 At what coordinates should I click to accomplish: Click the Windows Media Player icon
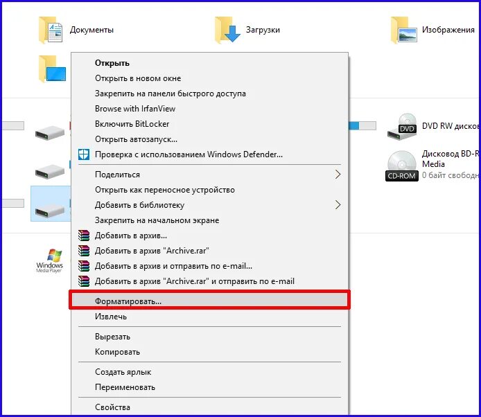(x=50, y=260)
